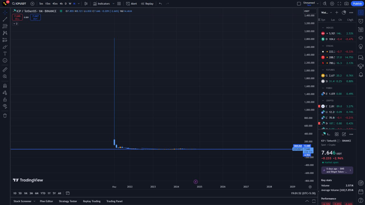The height and width of the screenshot is (205, 365).
Task: Open the chart patterns tool group
Action: [5, 33]
